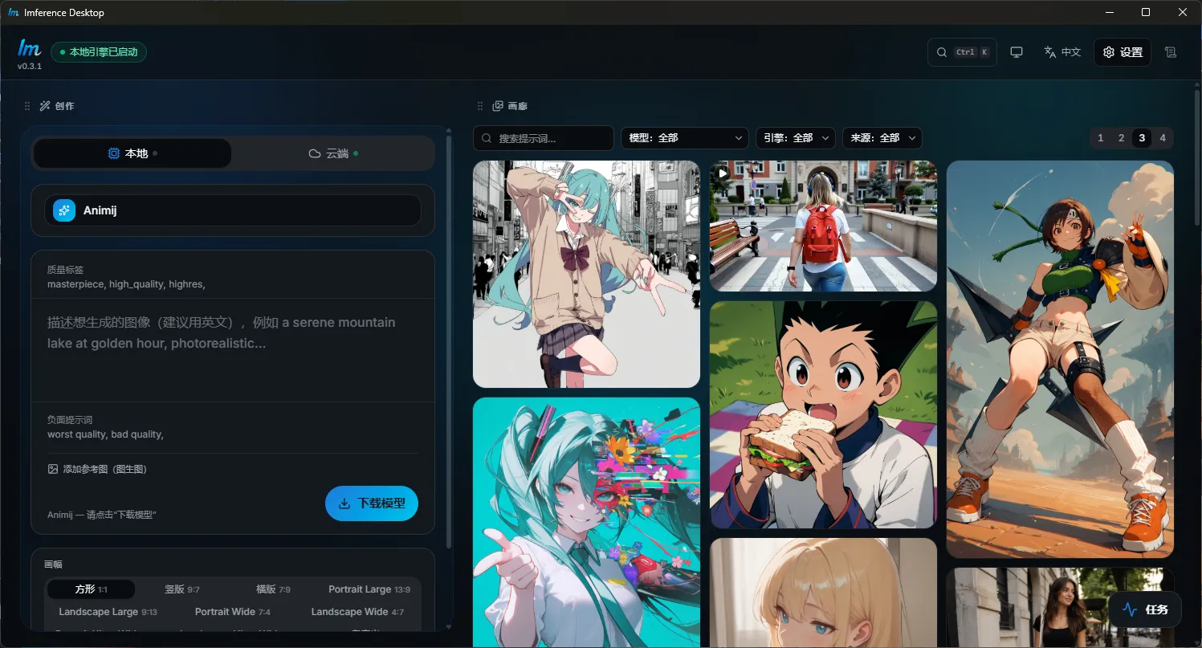Open the Animij model selector
Image resolution: width=1202 pixels, height=648 pixels.
pos(233,210)
